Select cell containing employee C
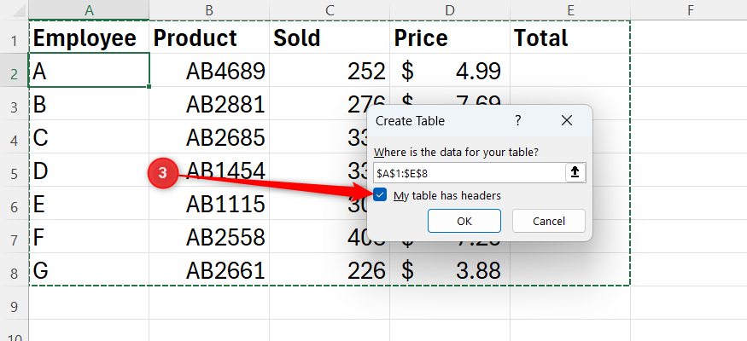This screenshot has width=747, height=341. (89, 137)
